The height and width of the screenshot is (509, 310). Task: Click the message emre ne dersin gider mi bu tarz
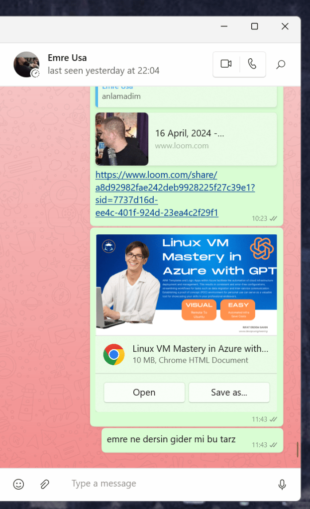pos(171,439)
